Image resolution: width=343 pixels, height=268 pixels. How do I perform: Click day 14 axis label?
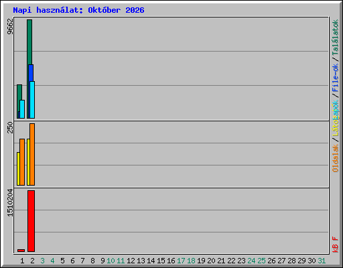click(x=151, y=261)
